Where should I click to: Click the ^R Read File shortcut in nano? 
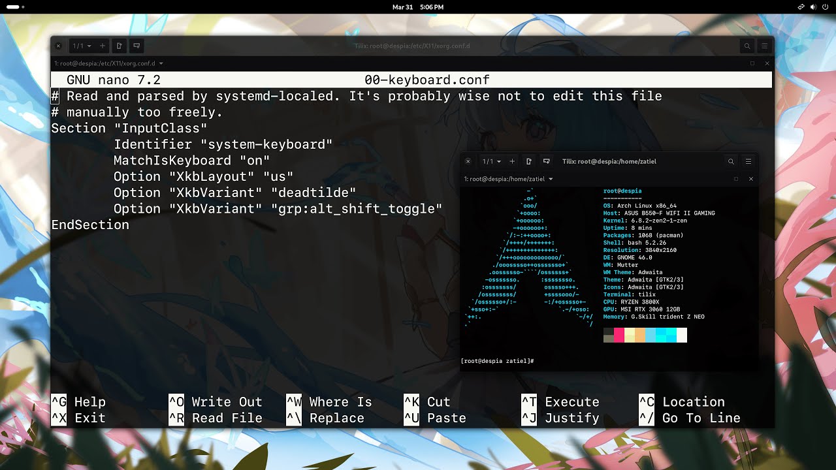coord(216,418)
